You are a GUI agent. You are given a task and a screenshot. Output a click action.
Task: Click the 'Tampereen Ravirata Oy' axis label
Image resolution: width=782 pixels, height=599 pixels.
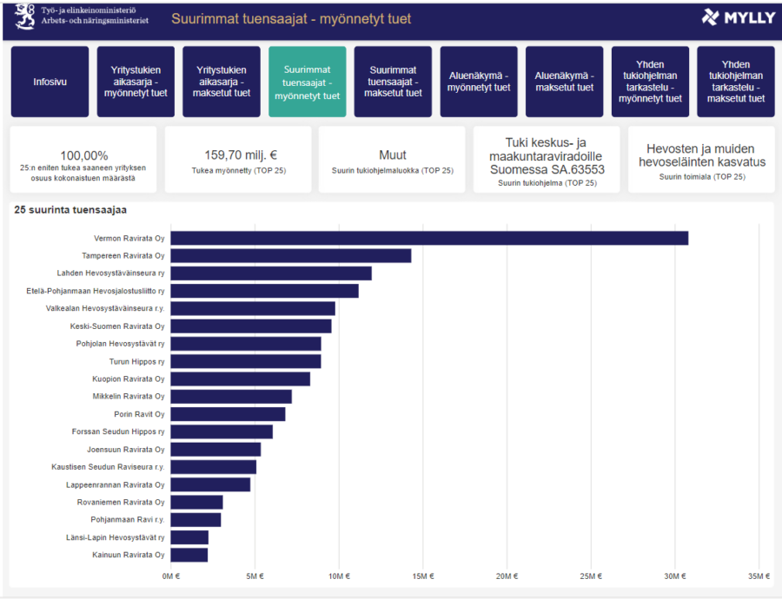(x=123, y=255)
